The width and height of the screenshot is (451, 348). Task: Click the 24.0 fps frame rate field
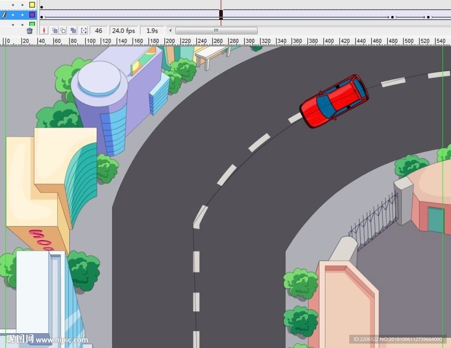[123, 31]
